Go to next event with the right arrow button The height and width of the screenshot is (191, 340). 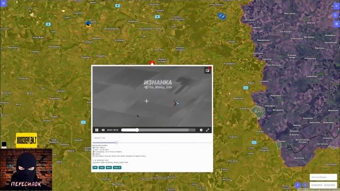305,185
